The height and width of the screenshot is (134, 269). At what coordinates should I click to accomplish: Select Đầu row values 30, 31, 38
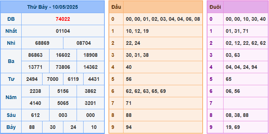(137, 55)
